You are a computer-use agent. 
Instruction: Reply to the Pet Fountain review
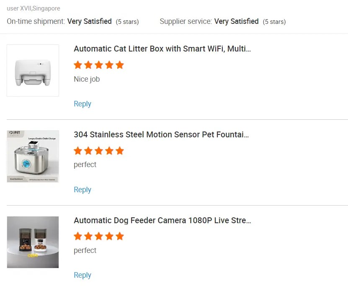82,190
